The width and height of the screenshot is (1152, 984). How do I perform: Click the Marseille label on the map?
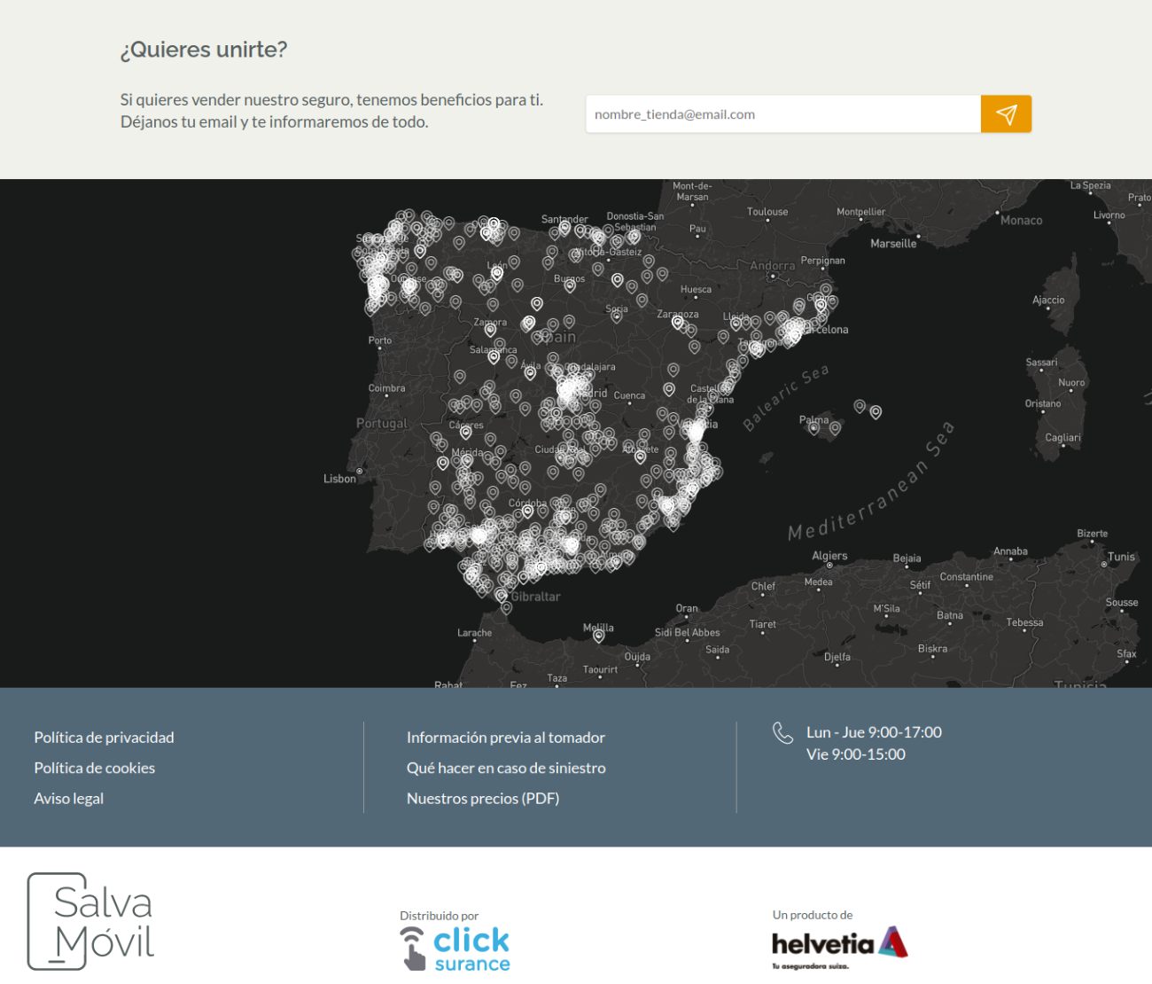pyautogui.click(x=893, y=244)
